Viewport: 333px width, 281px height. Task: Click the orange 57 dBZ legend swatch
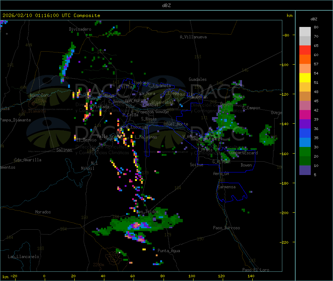point(305,59)
